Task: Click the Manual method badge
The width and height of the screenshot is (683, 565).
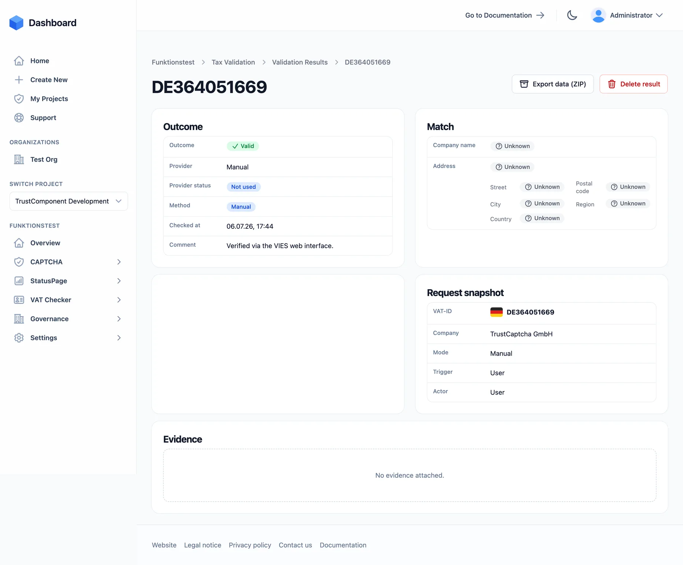Action: (x=241, y=207)
